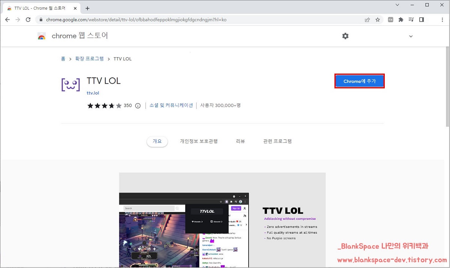Open the web store settings gear

tap(345, 36)
